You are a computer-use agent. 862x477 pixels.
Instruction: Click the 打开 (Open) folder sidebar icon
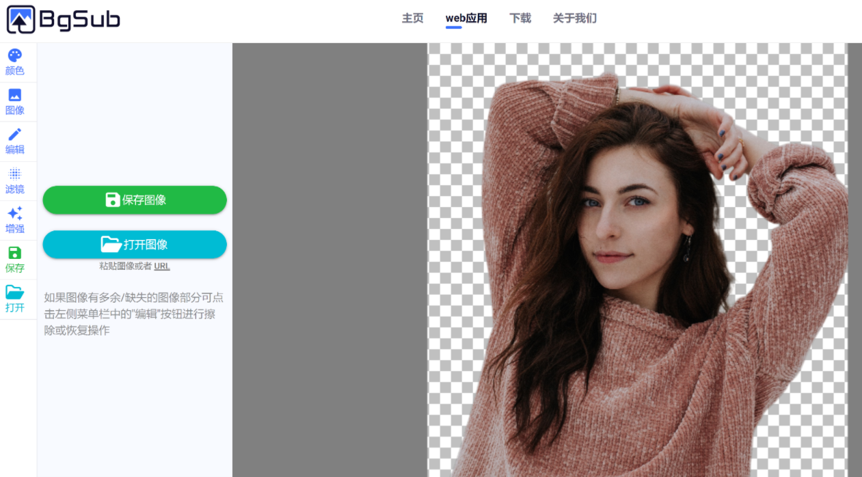click(14, 299)
